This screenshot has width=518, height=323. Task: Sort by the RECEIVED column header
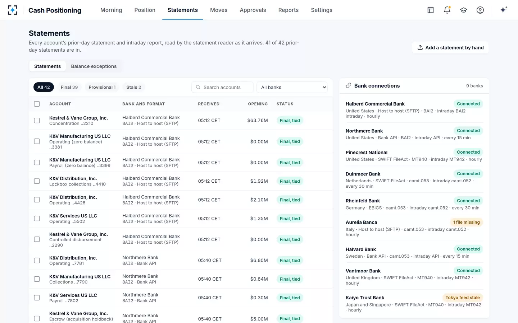(209, 104)
